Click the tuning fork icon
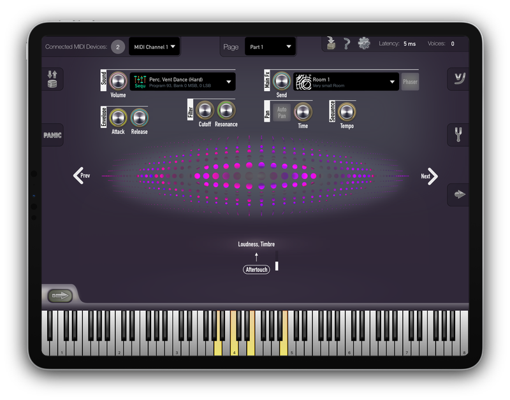The width and height of the screenshot is (510, 400). click(457, 135)
